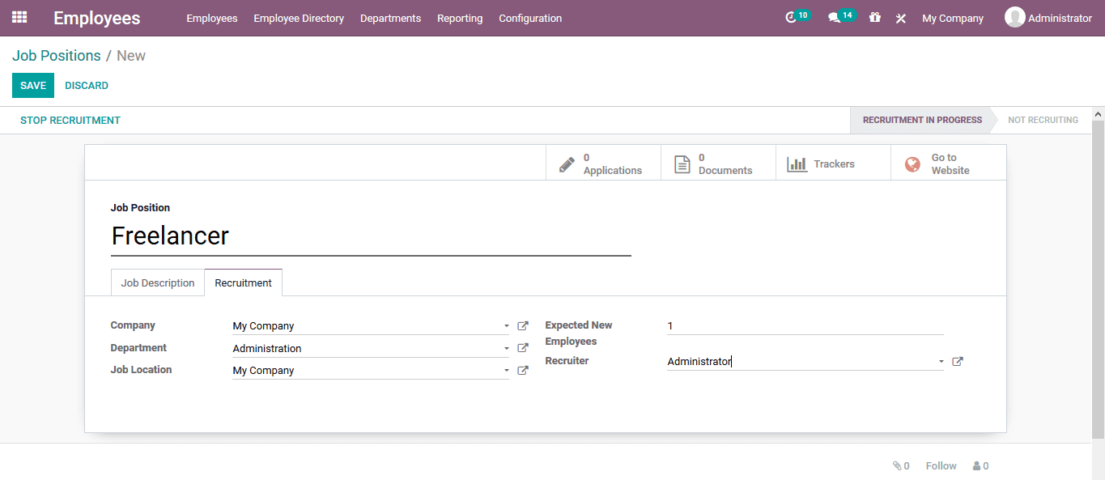This screenshot has height=480, width=1105.
Task: Open the activities clock icon
Action: (x=792, y=18)
